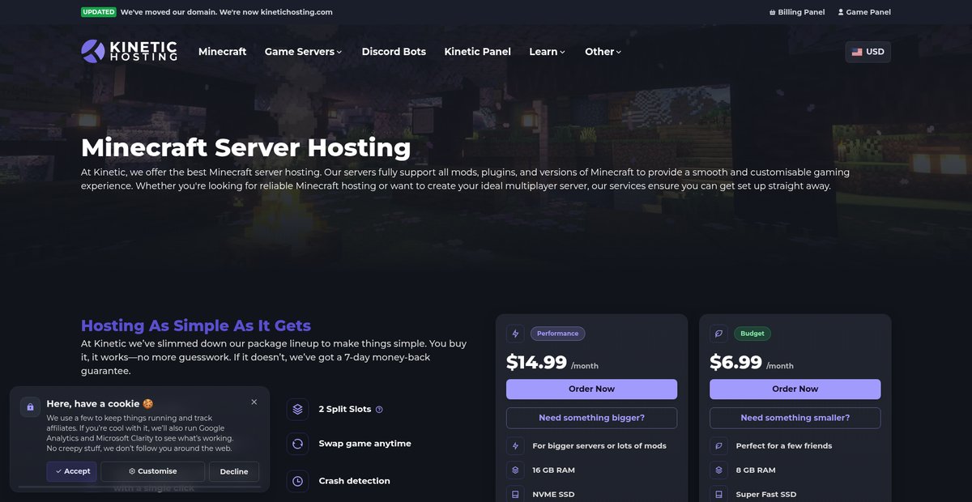Click the info icon after 2 Split Slots
Viewport: 972px width, 502px height.
point(379,410)
